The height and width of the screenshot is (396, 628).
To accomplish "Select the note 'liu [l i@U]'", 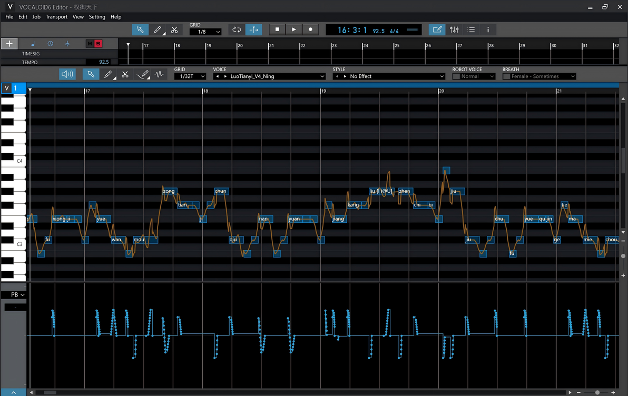I will 381,191.
